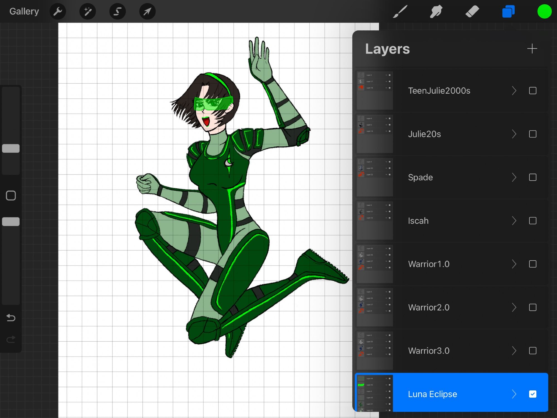Select the TeenJulie2000s layer group name
The image size is (557, 418).
439,91
